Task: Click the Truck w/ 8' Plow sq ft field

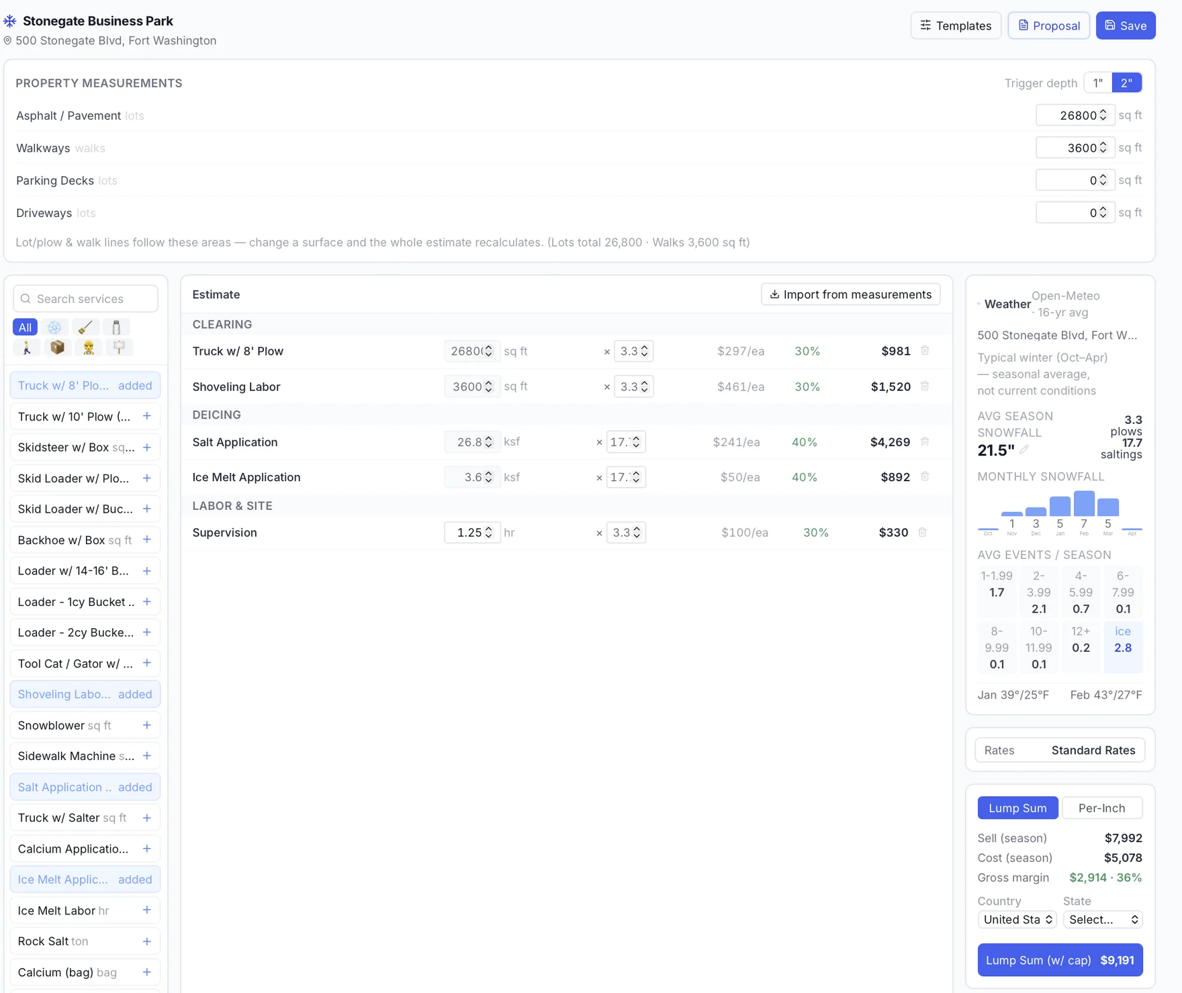Action: pos(472,351)
